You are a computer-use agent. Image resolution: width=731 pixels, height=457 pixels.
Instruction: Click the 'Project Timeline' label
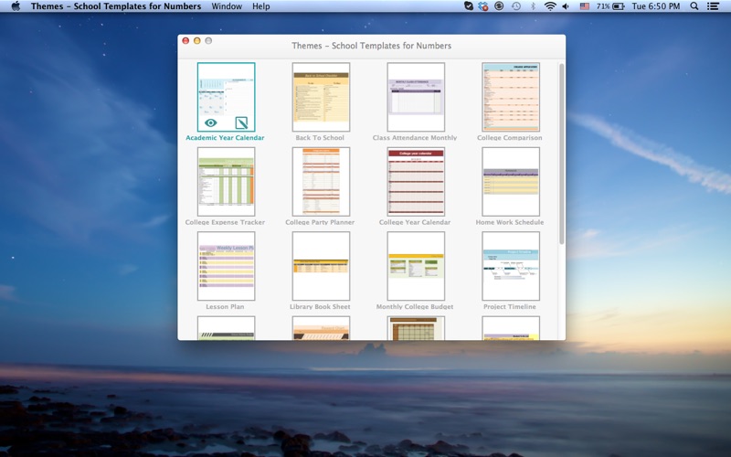[510, 306]
